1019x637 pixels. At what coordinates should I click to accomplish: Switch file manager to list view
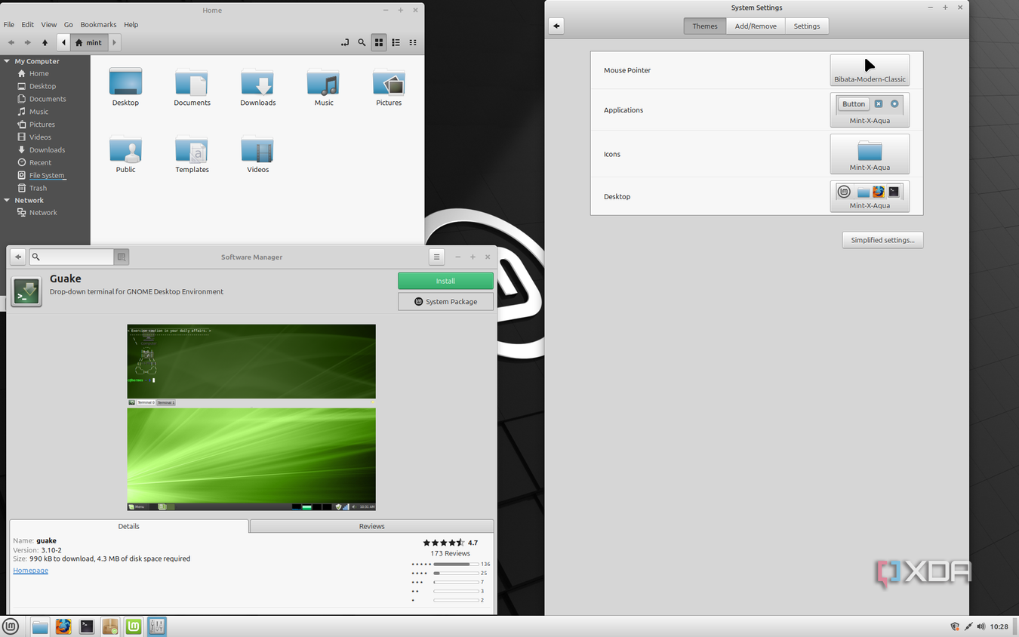[396, 43]
